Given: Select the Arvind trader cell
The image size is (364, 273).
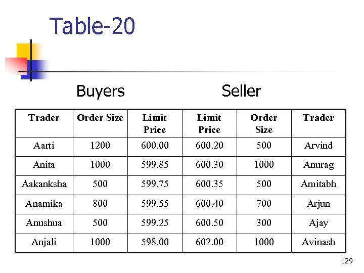Looking at the screenshot, I should [318, 146].
